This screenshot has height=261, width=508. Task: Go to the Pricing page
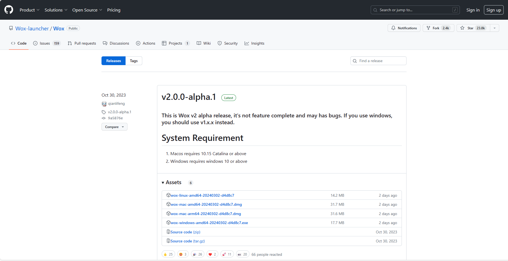tap(114, 10)
